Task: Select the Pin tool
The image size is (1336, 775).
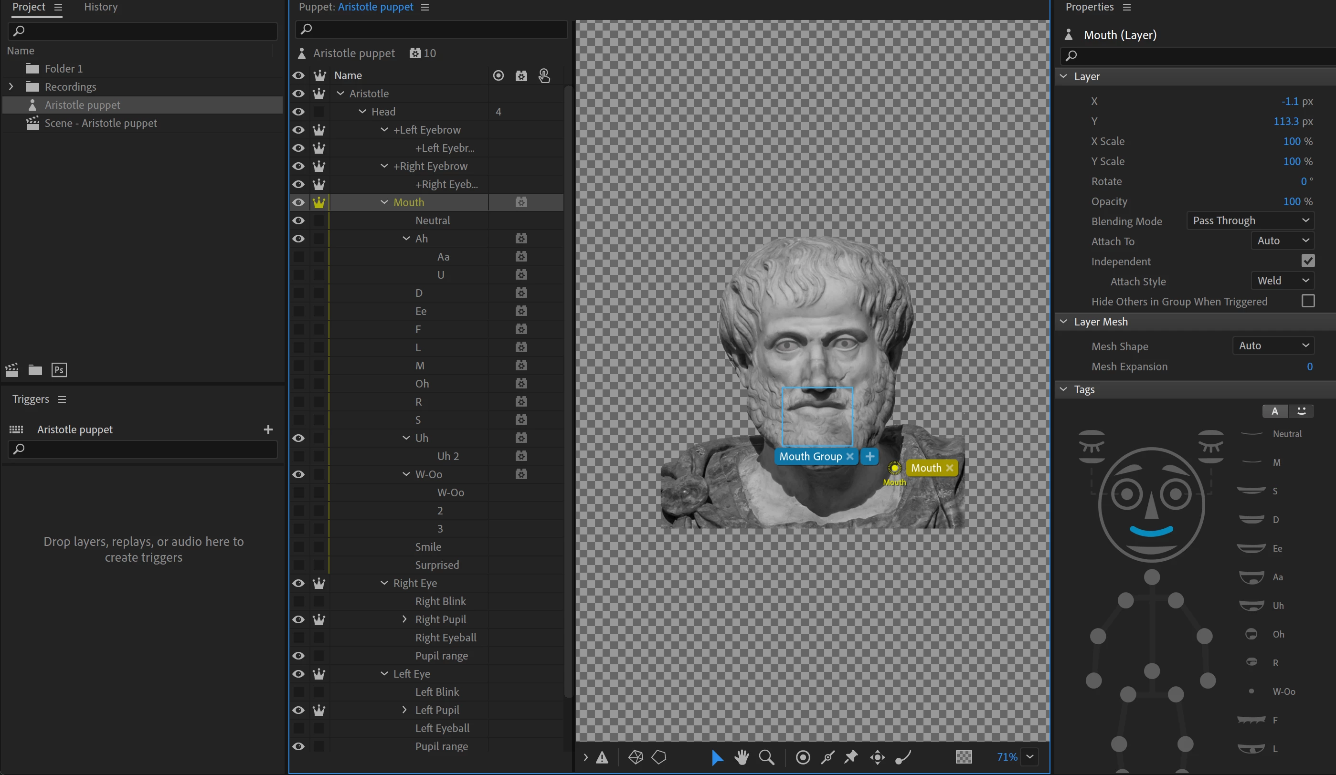Action: (x=851, y=757)
